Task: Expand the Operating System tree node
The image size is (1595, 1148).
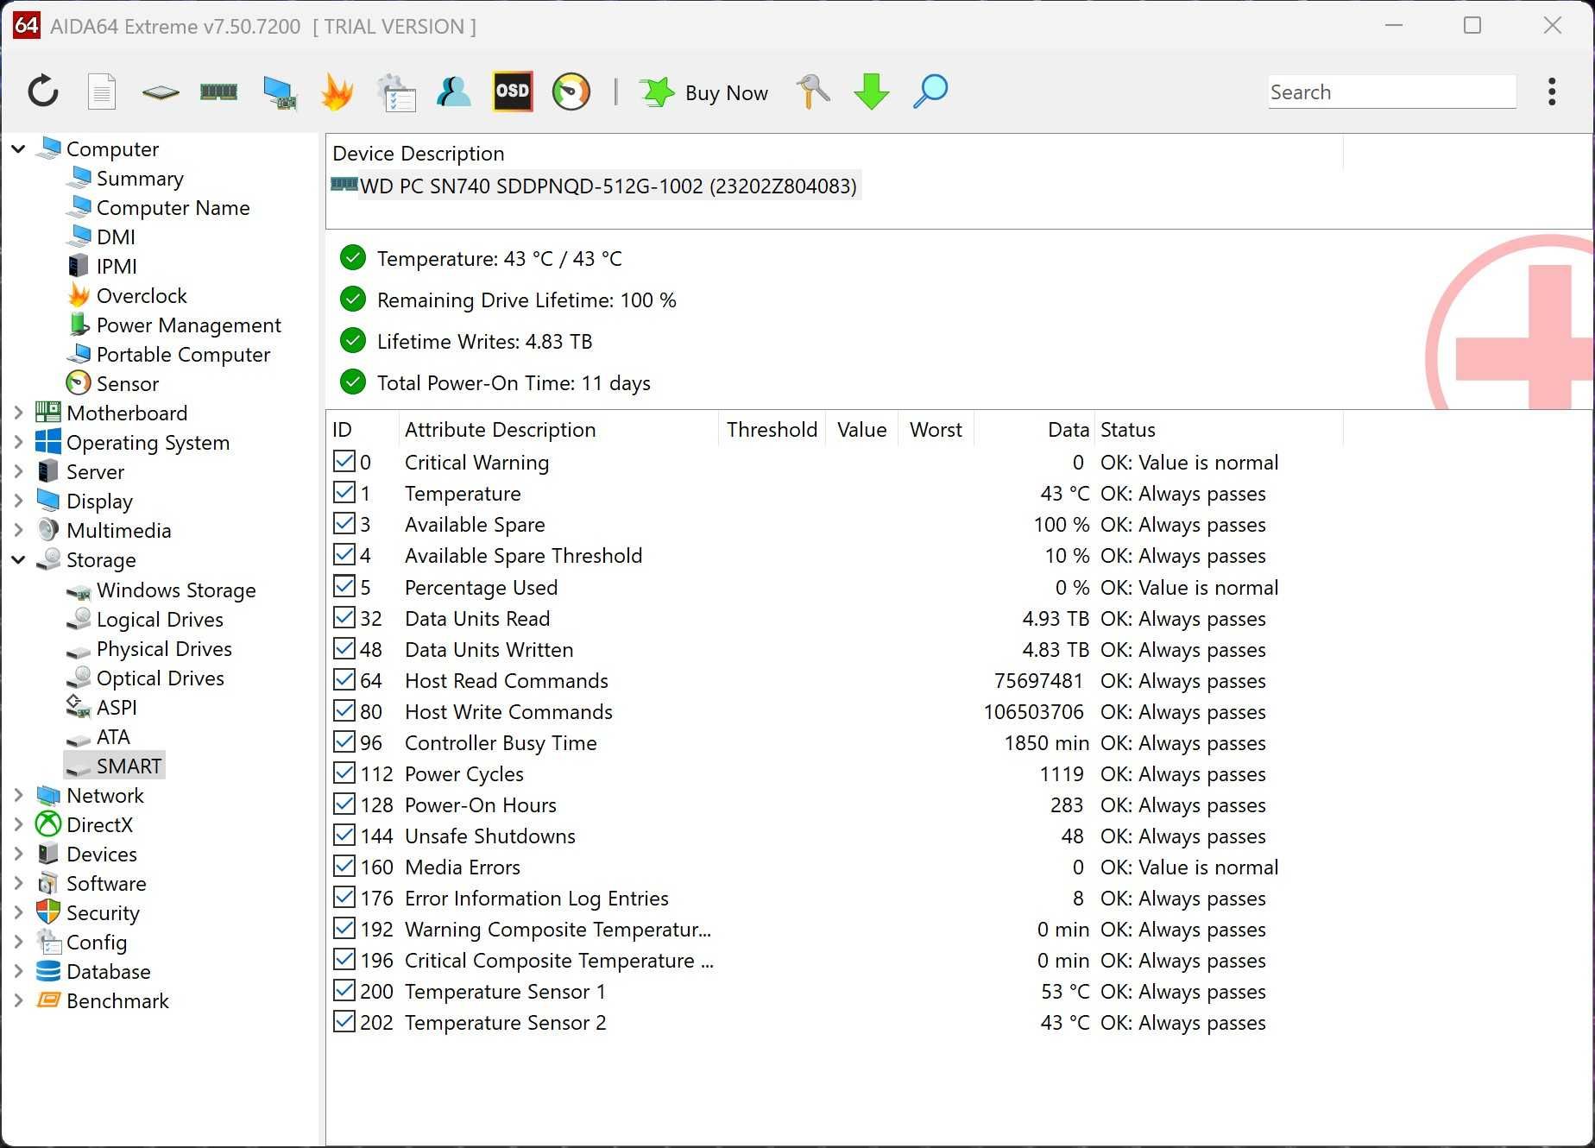Action: 18,442
